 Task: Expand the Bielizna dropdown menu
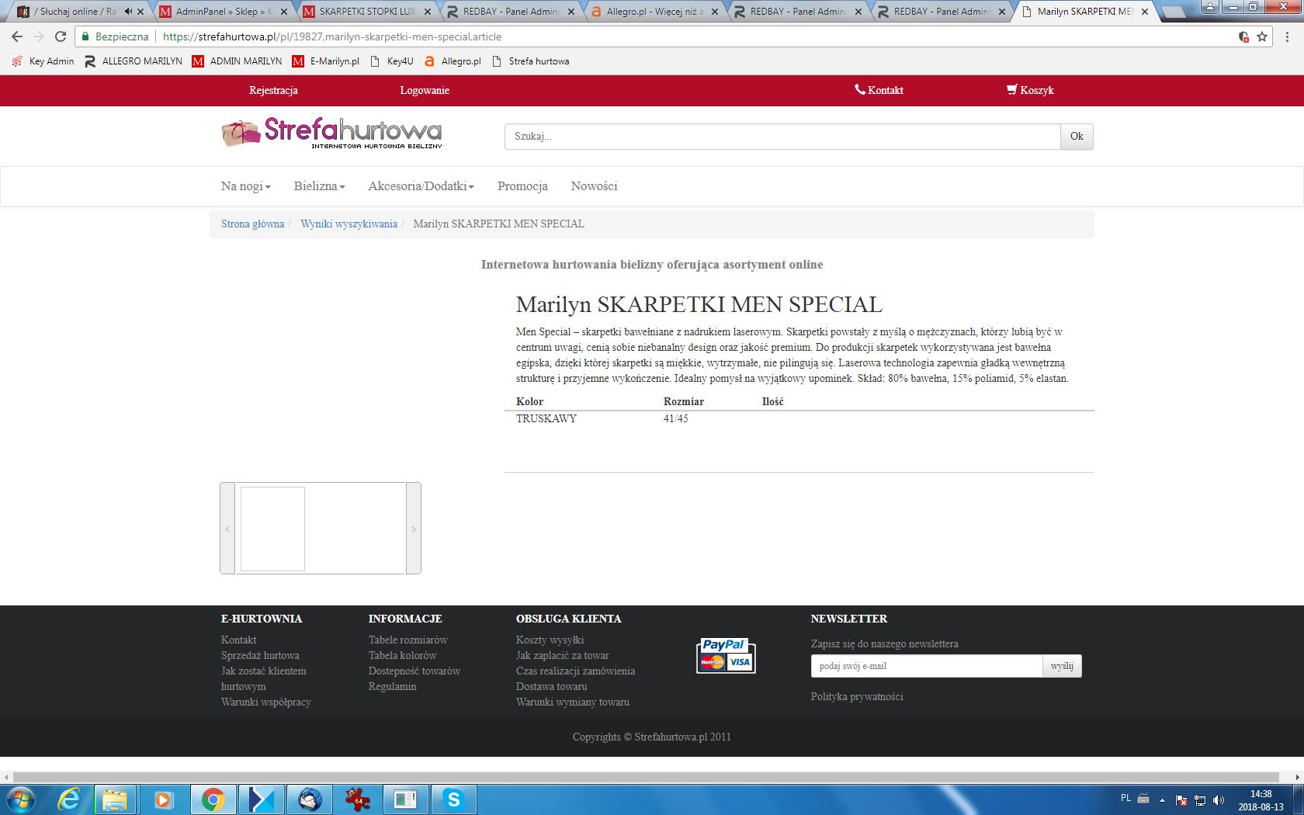click(x=319, y=186)
